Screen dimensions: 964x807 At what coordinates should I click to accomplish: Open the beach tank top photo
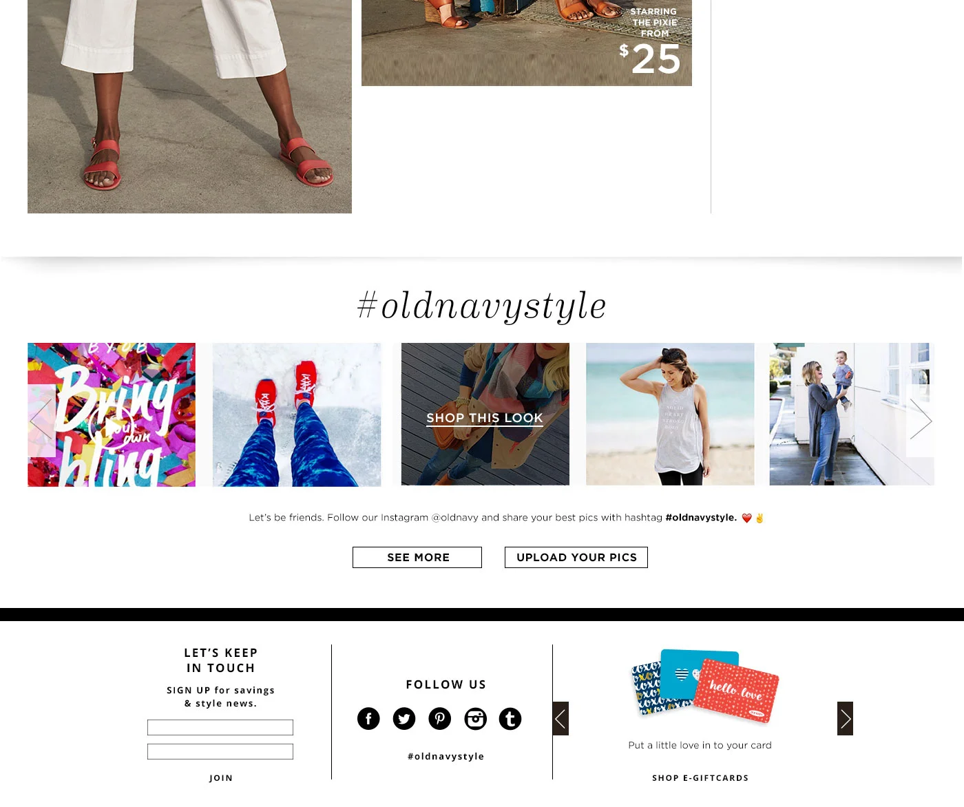[670, 415]
